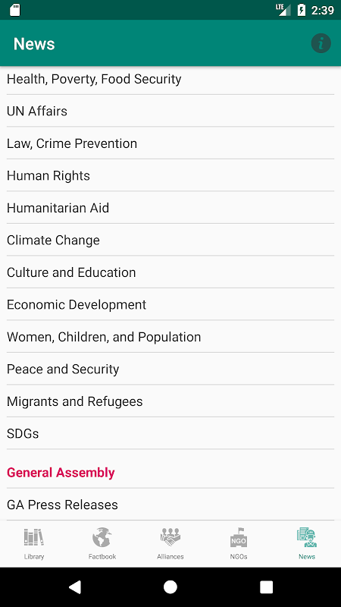Open Health, Poverty, Food Security news
Image resolution: width=341 pixels, height=607 pixels.
pos(170,79)
